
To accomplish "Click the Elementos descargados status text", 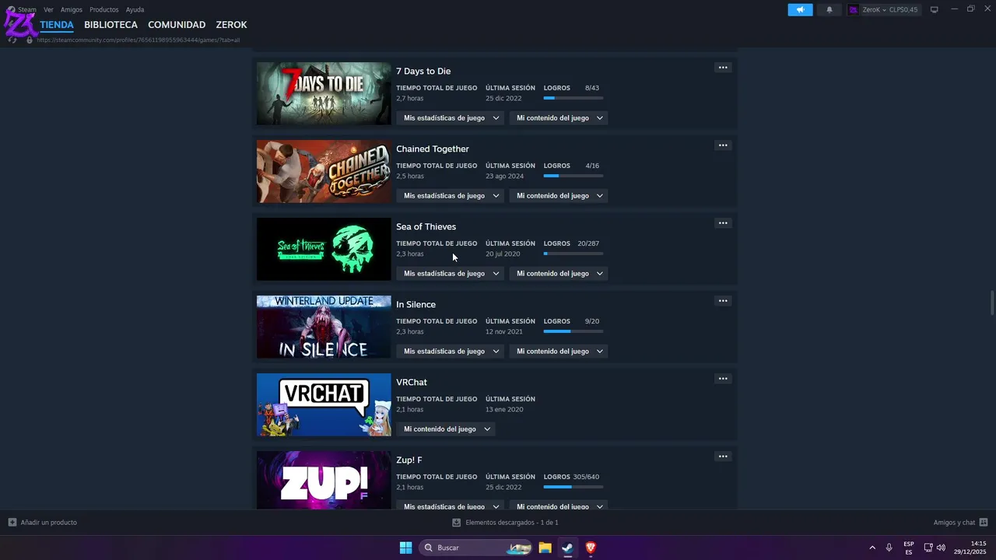I will [511, 523].
